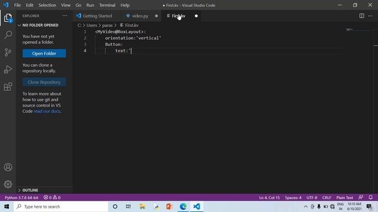
Task: Click Users in the breadcrumb path
Action: [x=92, y=25]
